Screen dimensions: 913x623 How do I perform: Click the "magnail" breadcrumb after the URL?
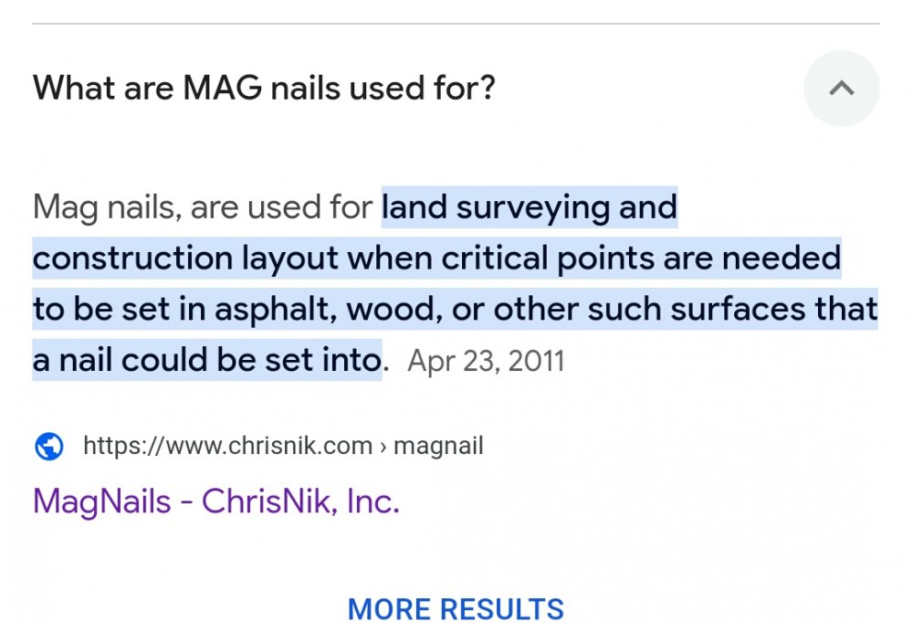tap(439, 446)
